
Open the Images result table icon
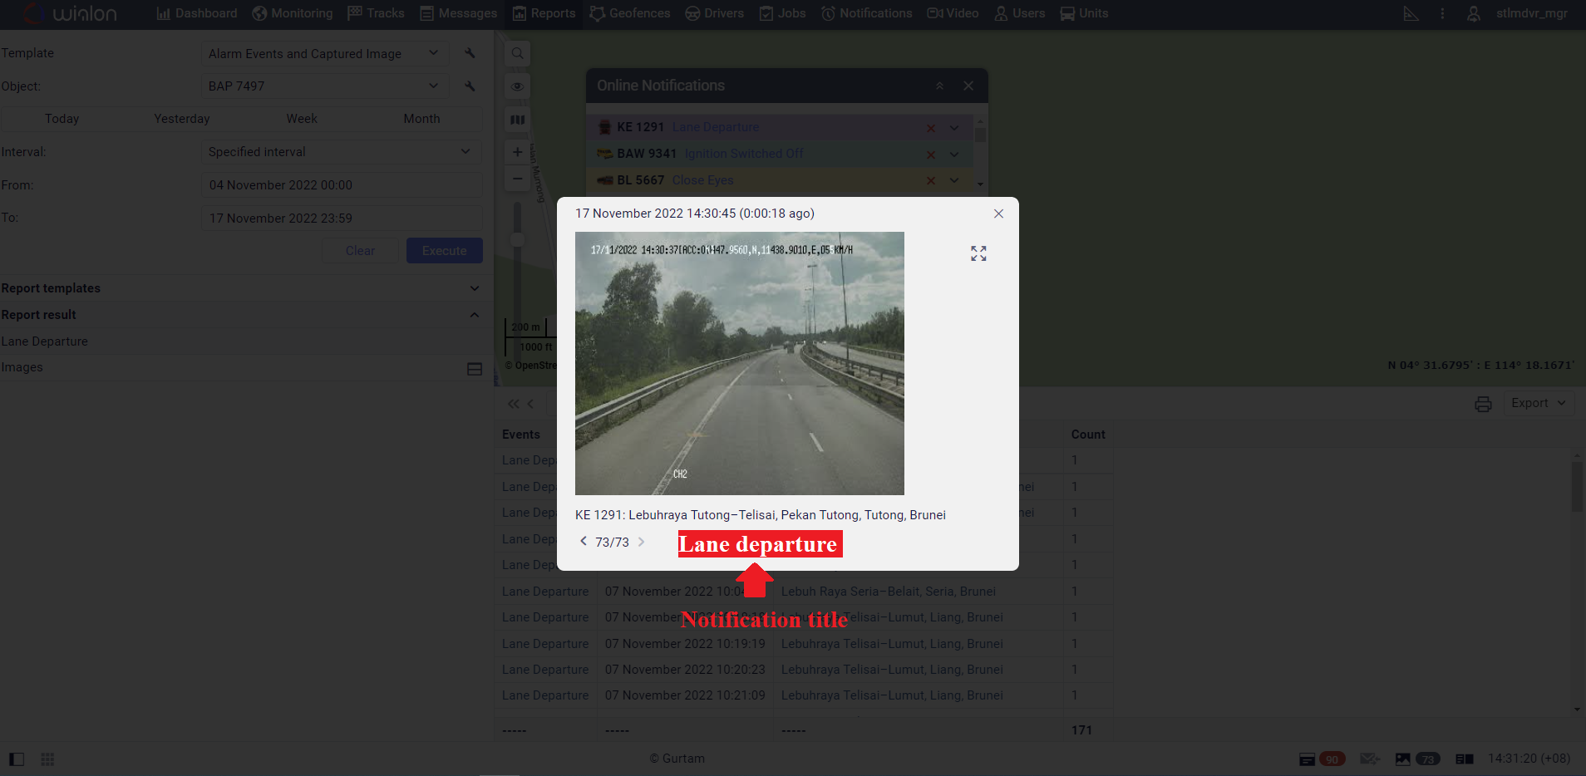click(475, 368)
